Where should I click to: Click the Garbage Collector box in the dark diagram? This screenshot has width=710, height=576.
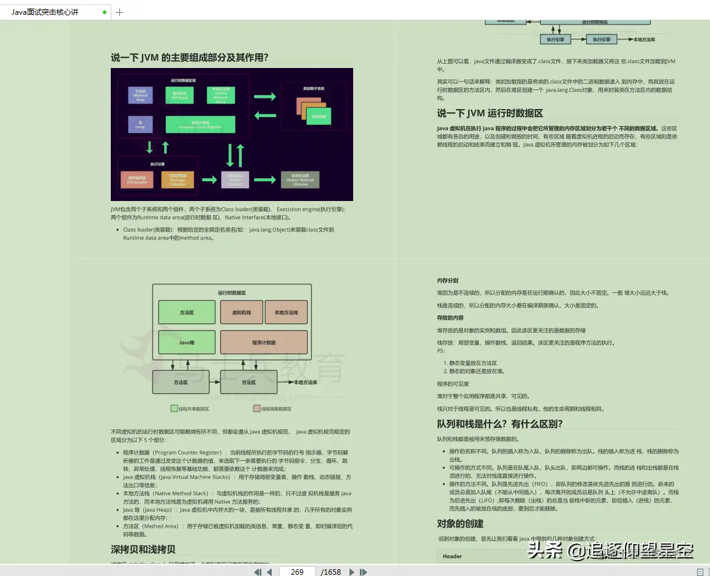(177, 180)
